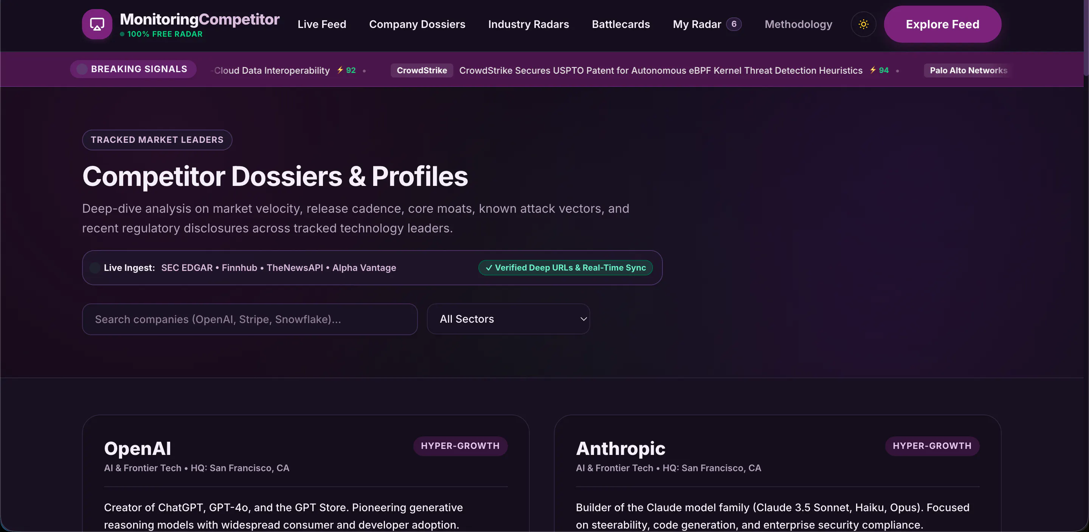Click the Tracked Market Leaders pill
The width and height of the screenshot is (1089, 532).
(157, 140)
